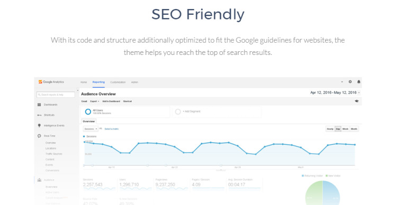Select the All Users segment circle
This screenshot has height=205, width=396.
click(x=88, y=111)
